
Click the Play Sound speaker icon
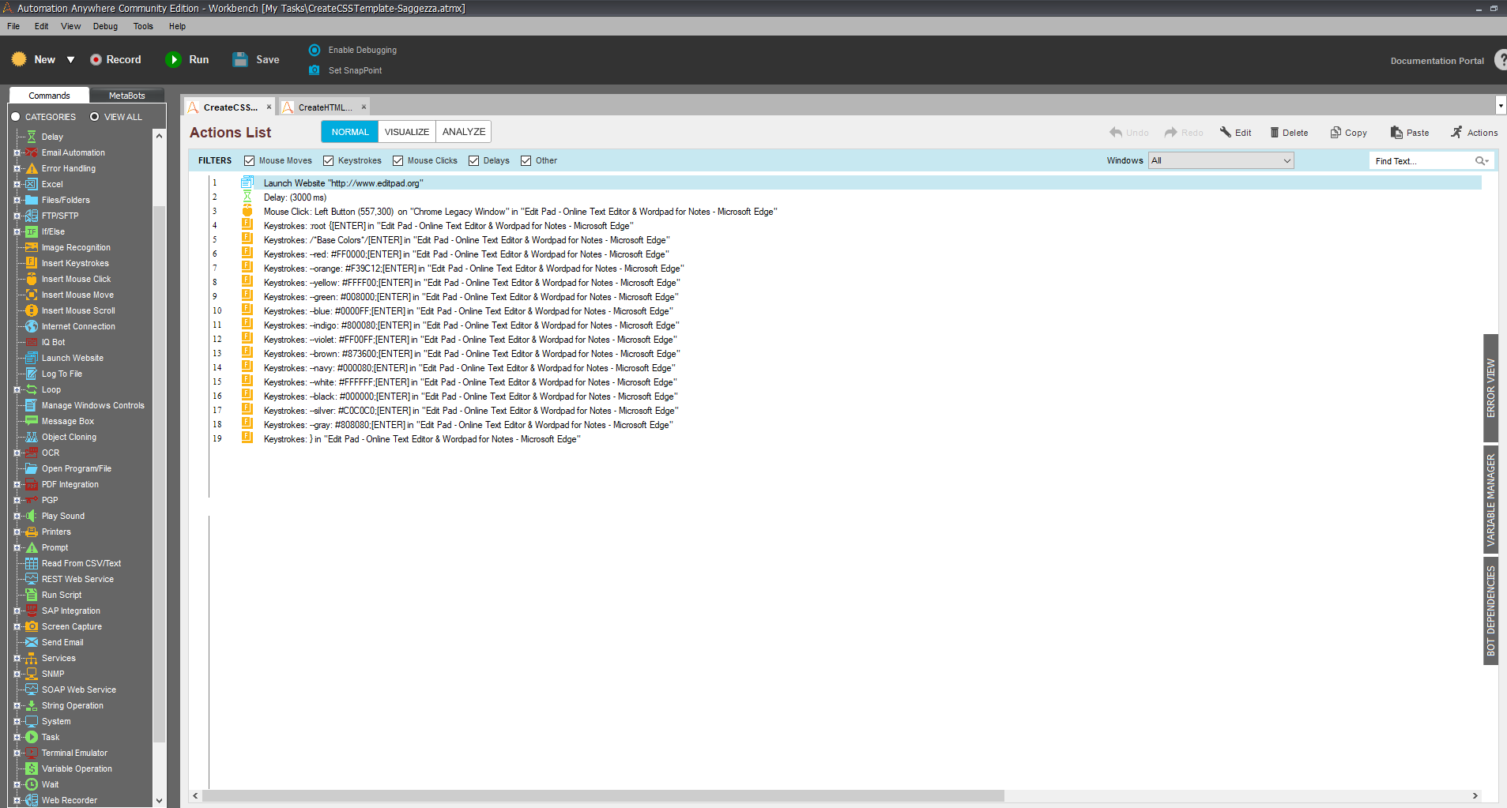click(x=32, y=516)
